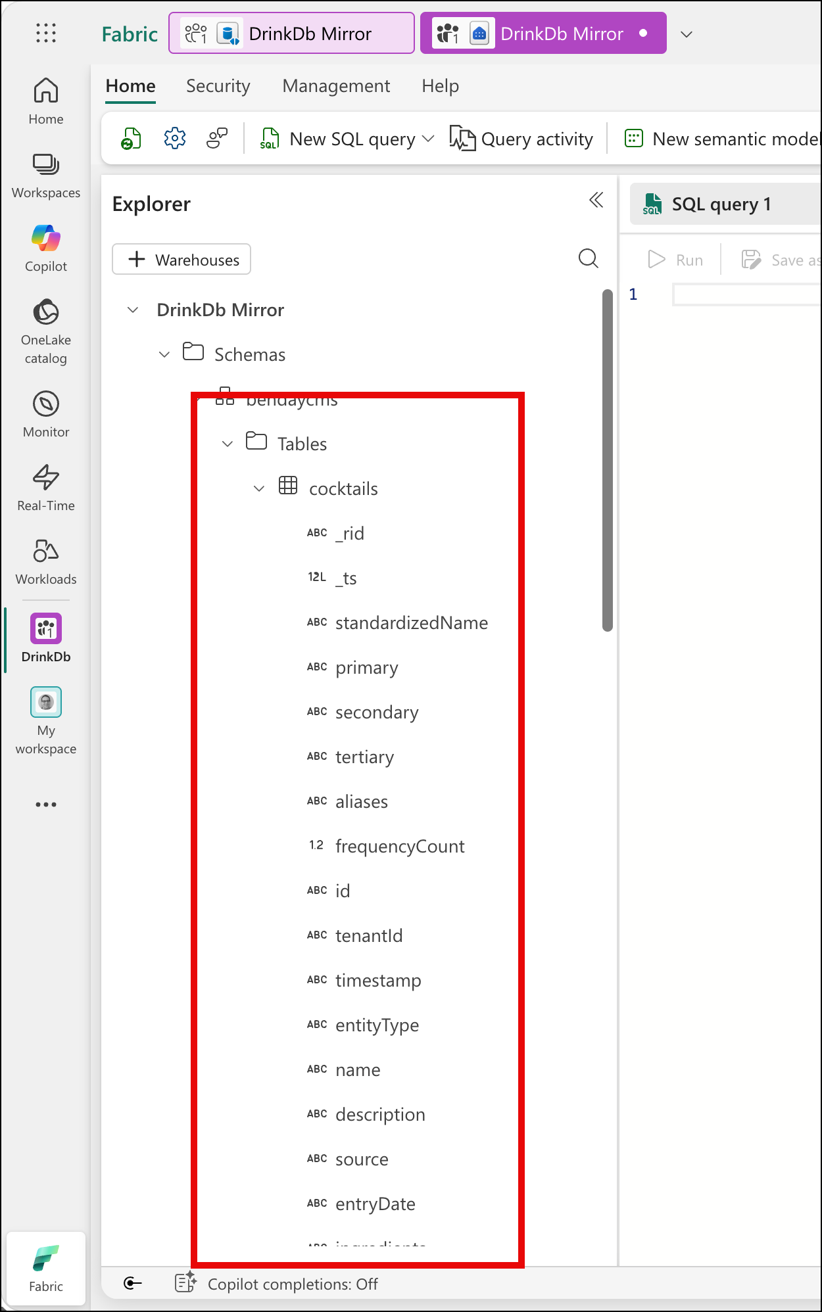Open Copilot from the left sidebar

46,248
